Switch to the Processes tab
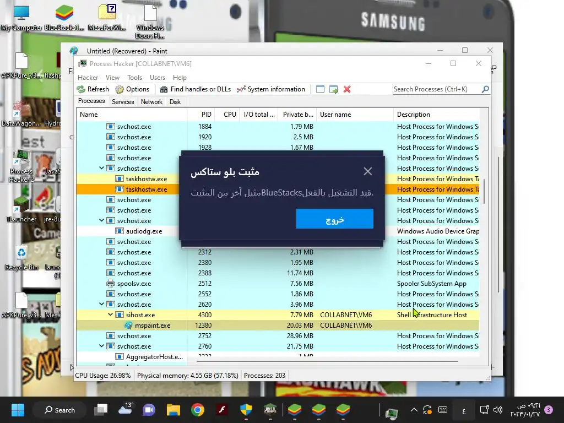 click(x=91, y=101)
